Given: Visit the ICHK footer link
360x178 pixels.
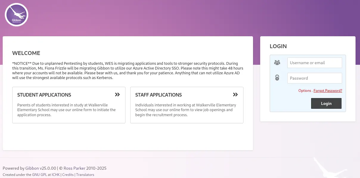Looking at the screenshot, I should pyautogui.click(x=55, y=175).
